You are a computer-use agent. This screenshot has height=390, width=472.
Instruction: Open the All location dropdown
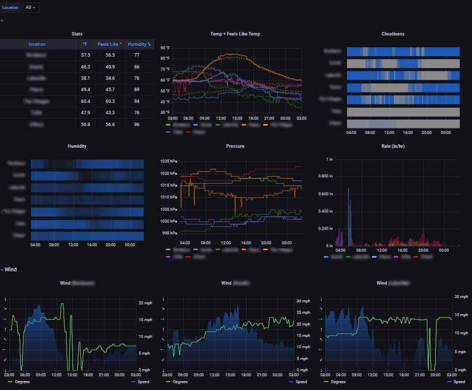pyautogui.click(x=31, y=7)
